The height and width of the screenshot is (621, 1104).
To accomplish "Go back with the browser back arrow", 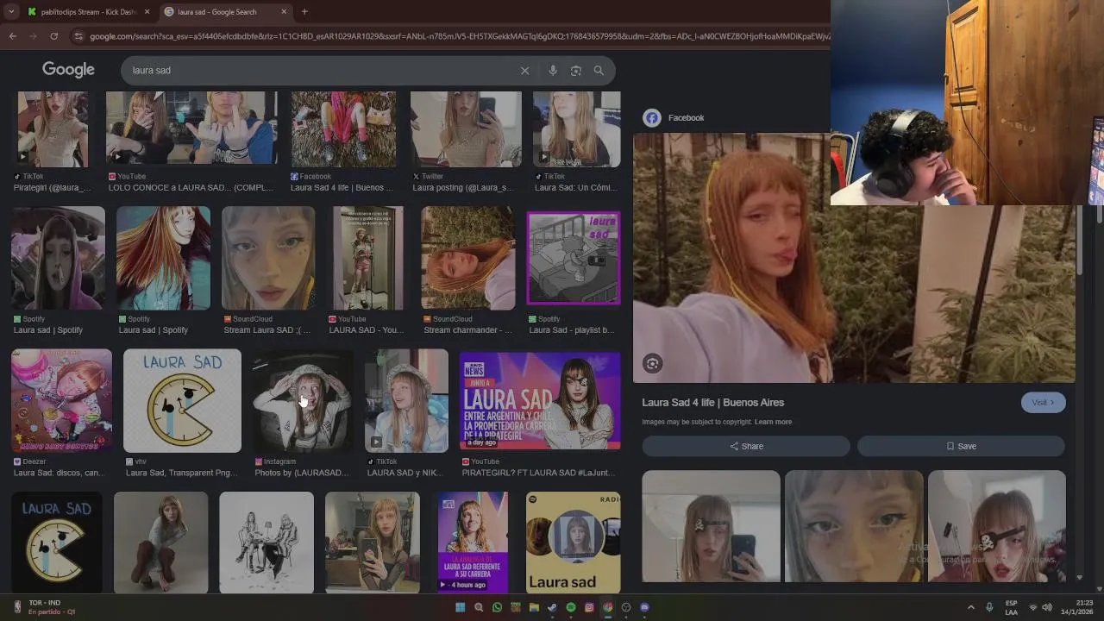I will (x=12, y=36).
